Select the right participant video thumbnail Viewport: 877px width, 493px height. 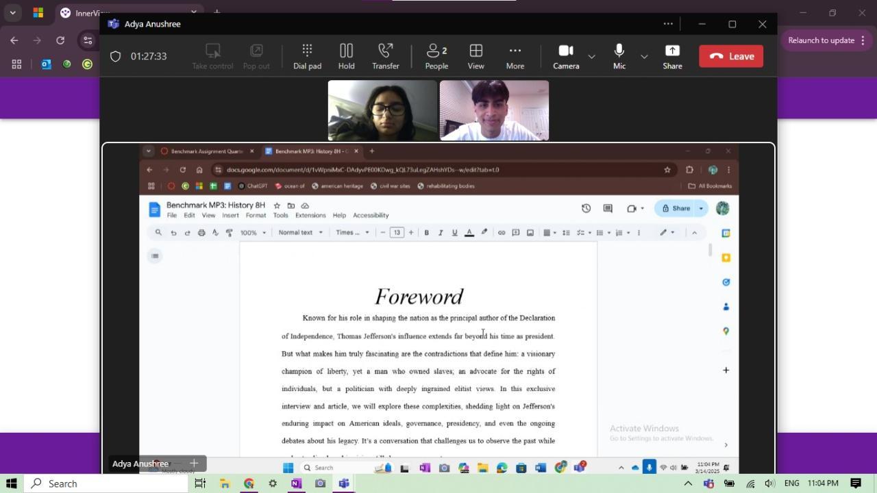coord(494,110)
